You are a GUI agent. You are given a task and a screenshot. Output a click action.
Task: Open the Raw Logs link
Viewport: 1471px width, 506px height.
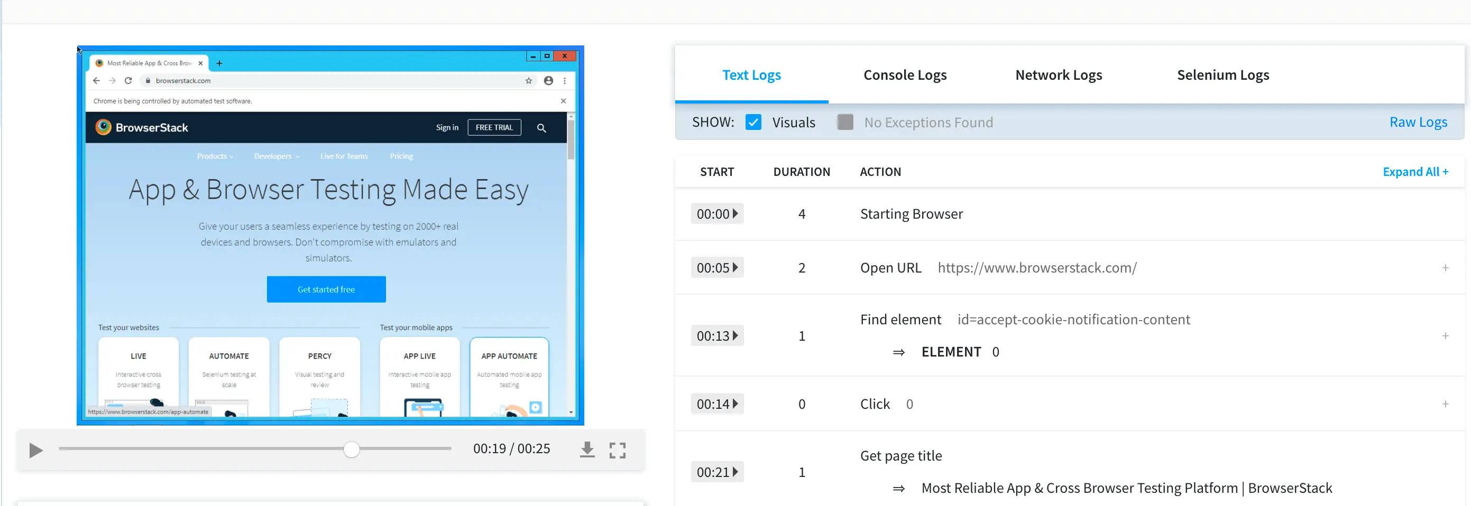click(1417, 122)
